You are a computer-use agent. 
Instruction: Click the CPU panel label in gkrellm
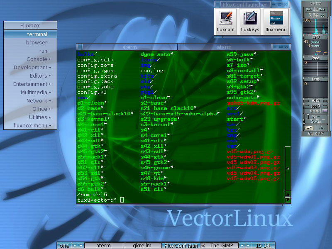tap(315, 37)
